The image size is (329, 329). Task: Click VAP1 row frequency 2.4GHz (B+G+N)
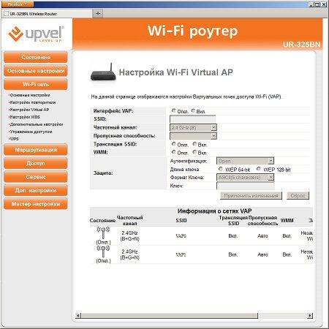(x=129, y=254)
